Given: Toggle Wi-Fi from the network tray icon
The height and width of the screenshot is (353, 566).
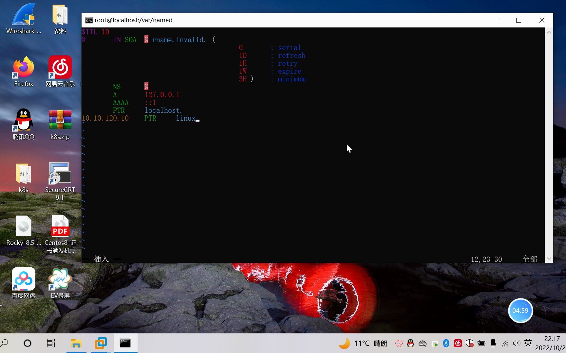Looking at the screenshot, I should (x=505, y=343).
